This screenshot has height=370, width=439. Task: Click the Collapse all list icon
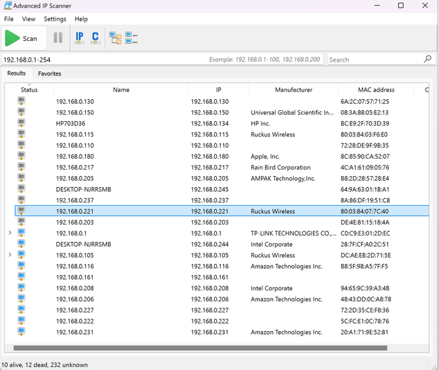click(131, 38)
